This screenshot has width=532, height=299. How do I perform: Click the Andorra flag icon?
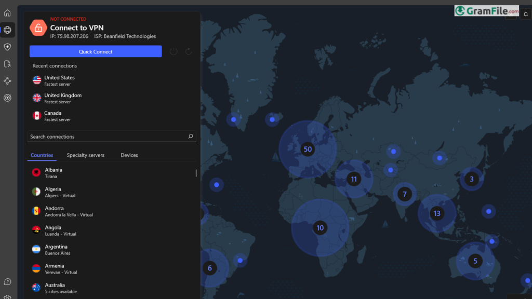click(x=36, y=211)
